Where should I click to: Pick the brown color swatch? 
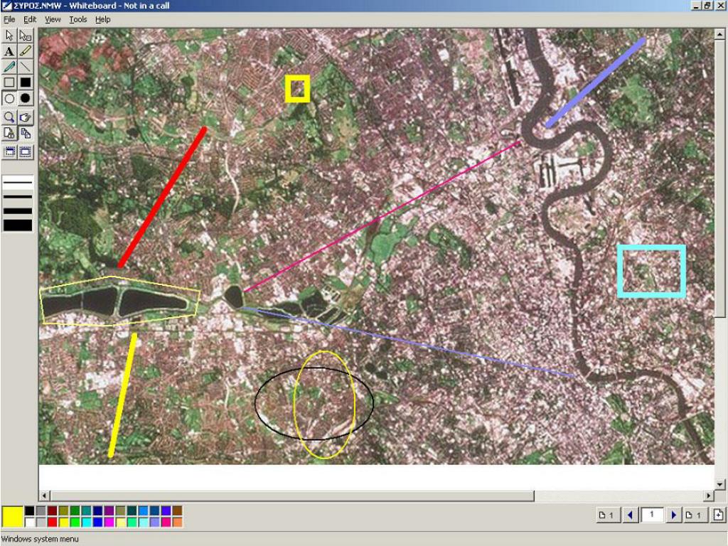coord(177,510)
